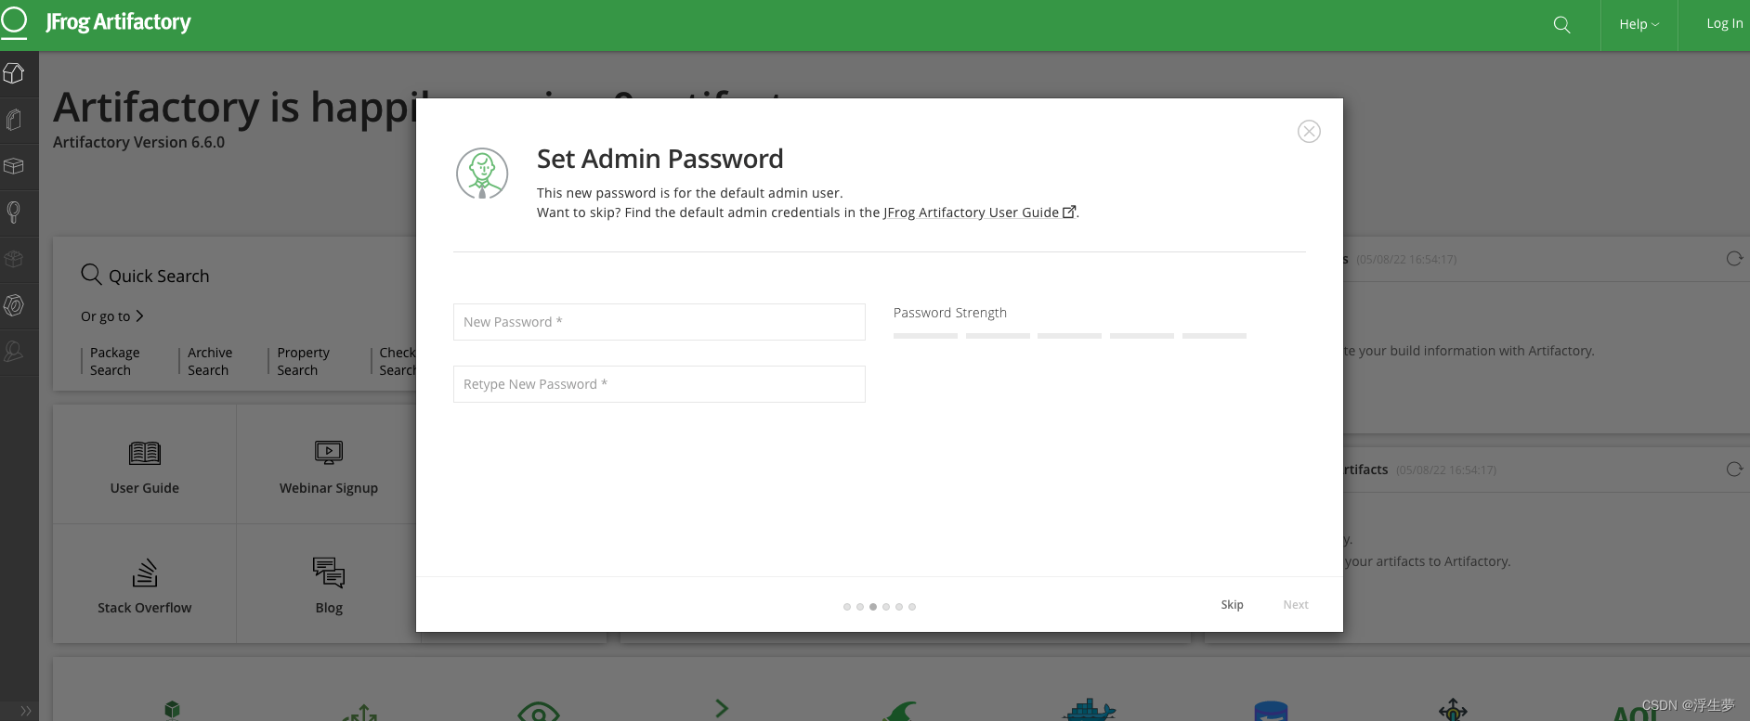1750x721 pixels.
Task: Jump to the fourth wizard step dot
Action: coord(886,607)
